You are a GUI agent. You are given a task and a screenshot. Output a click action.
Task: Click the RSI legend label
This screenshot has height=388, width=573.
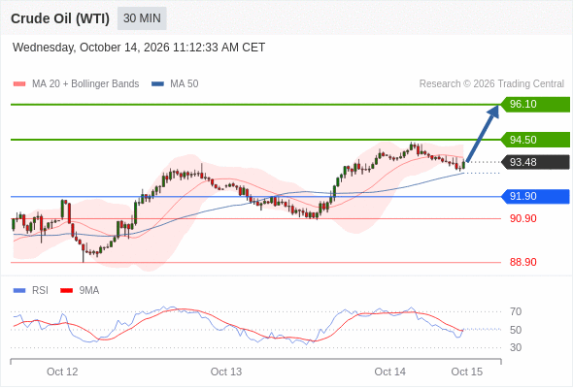point(40,291)
